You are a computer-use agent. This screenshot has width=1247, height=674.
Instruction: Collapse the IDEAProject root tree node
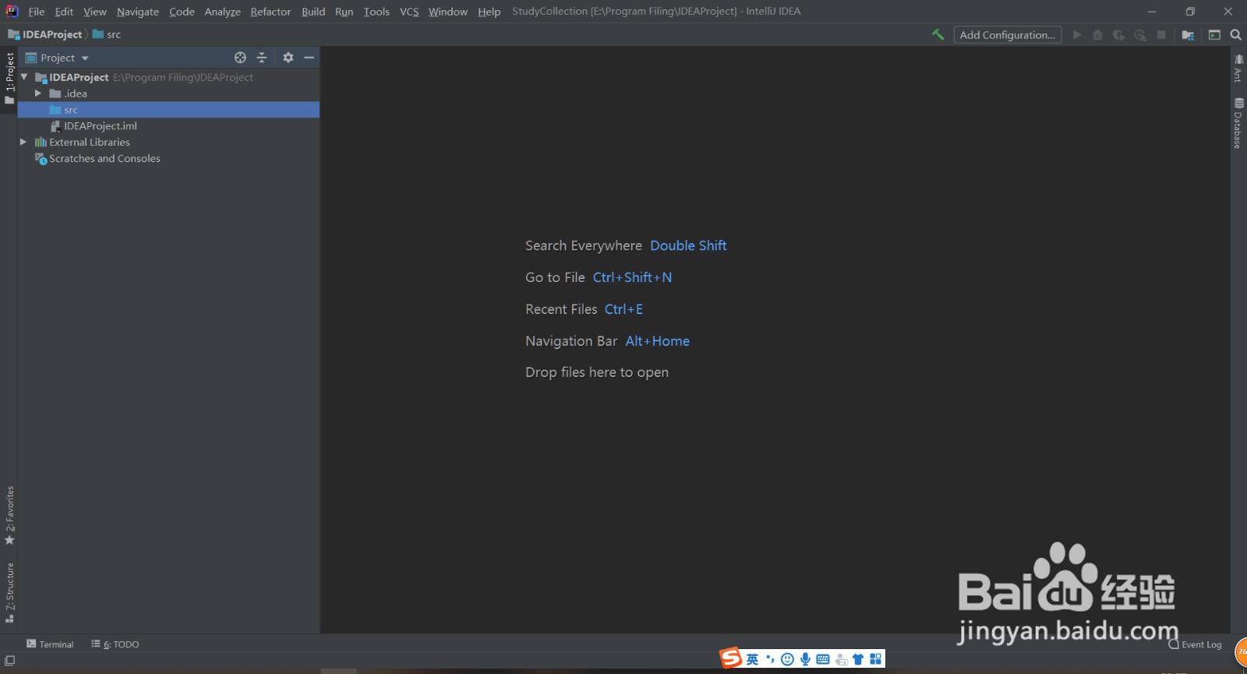pyautogui.click(x=24, y=77)
